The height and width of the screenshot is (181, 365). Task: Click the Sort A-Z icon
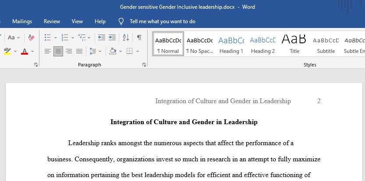coord(126,38)
